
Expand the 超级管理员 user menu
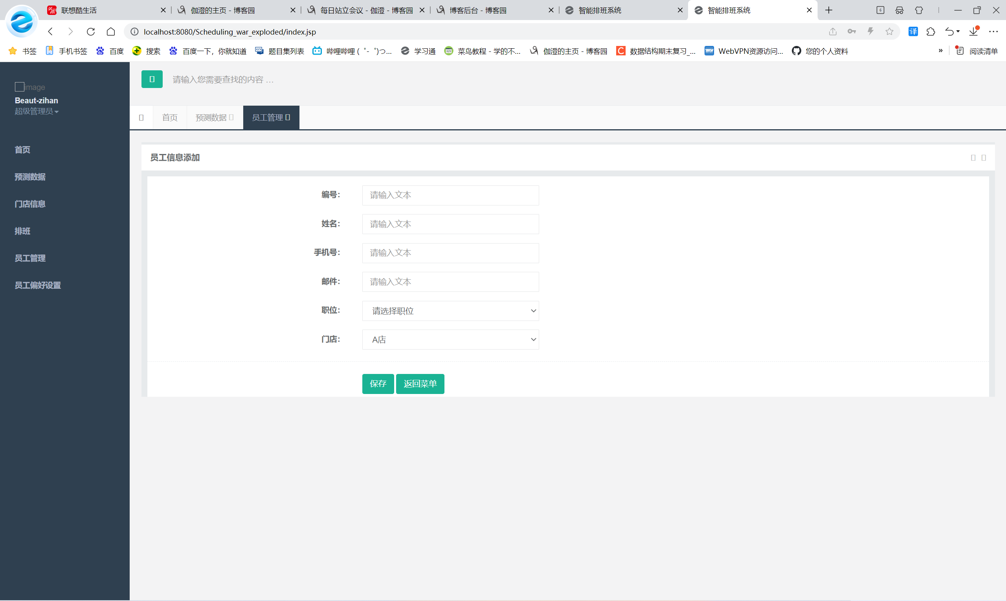(37, 112)
